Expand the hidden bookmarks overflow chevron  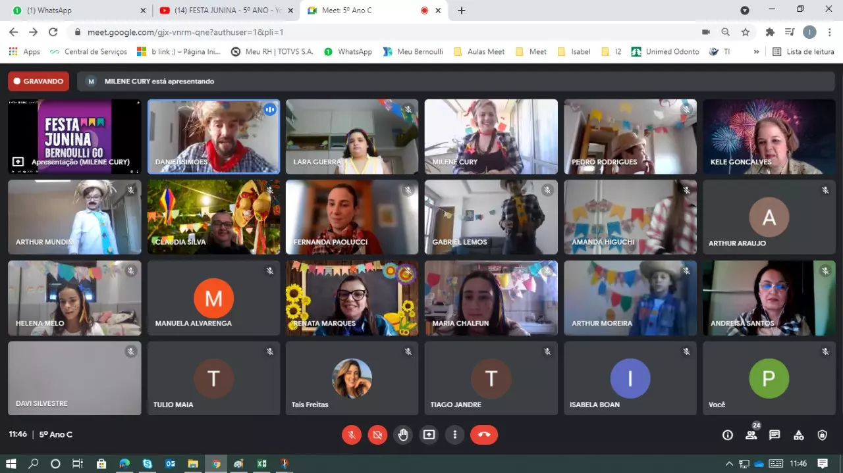756,52
